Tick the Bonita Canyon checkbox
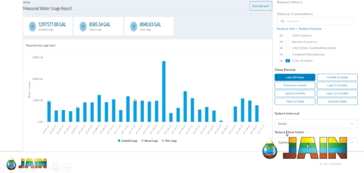The image size is (364, 173). 288,42
